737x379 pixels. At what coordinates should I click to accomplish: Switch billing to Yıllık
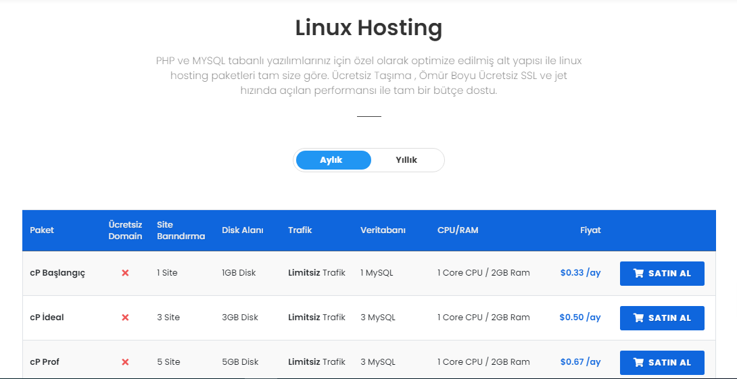click(x=406, y=160)
